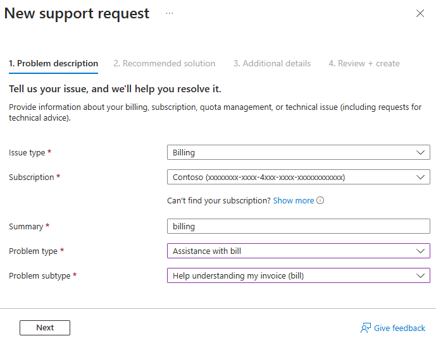Click into the Summary text field
Image resolution: width=436 pixels, height=343 pixels.
point(298,226)
